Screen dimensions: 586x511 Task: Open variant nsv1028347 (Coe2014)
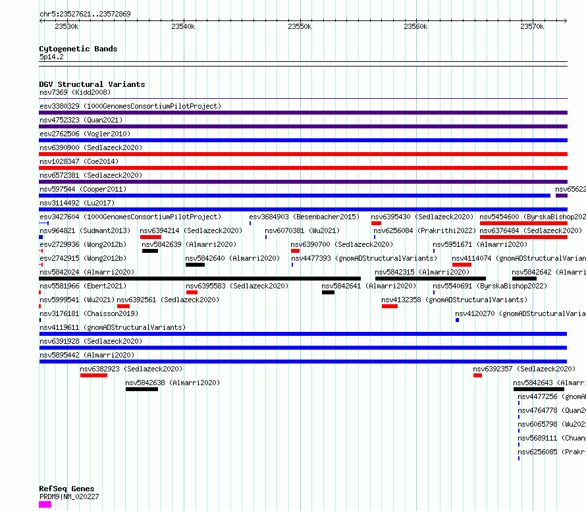pyautogui.click(x=79, y=161)
